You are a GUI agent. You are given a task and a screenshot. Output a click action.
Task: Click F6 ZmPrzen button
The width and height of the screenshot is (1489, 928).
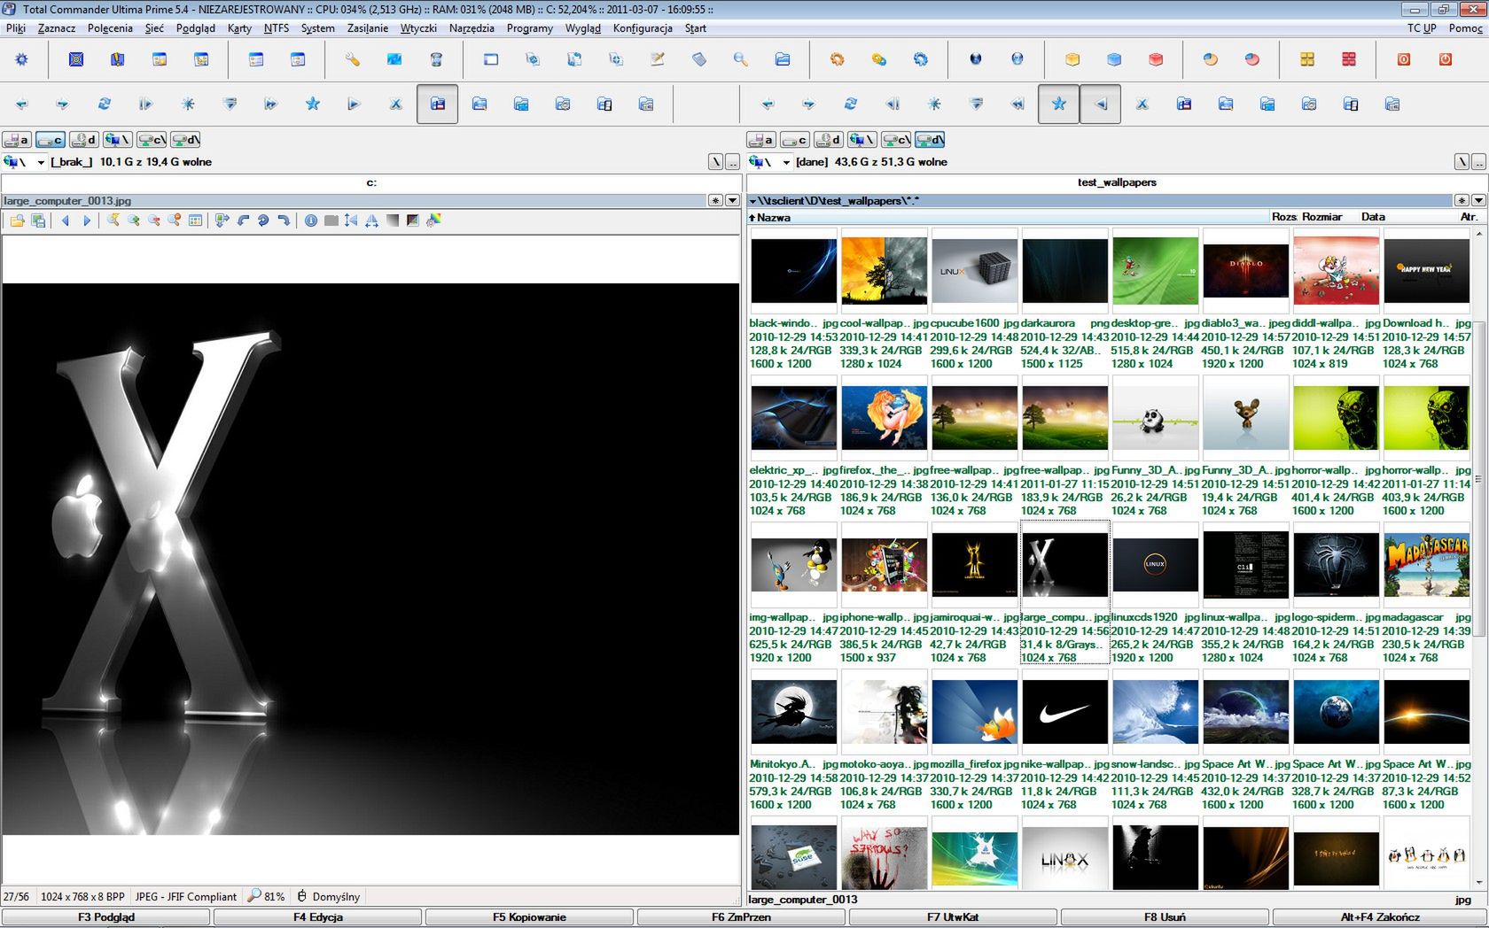click(x=742, y=917)
